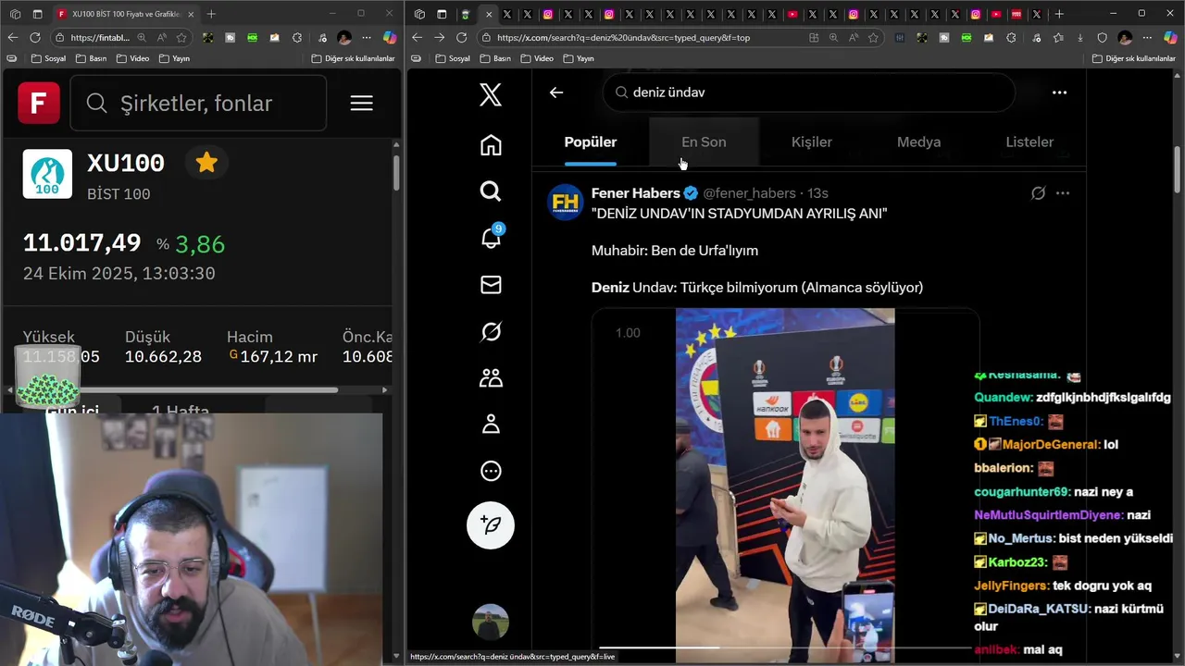
Task: Open Browser essentials shield icon in X window
Action: 1102,38
